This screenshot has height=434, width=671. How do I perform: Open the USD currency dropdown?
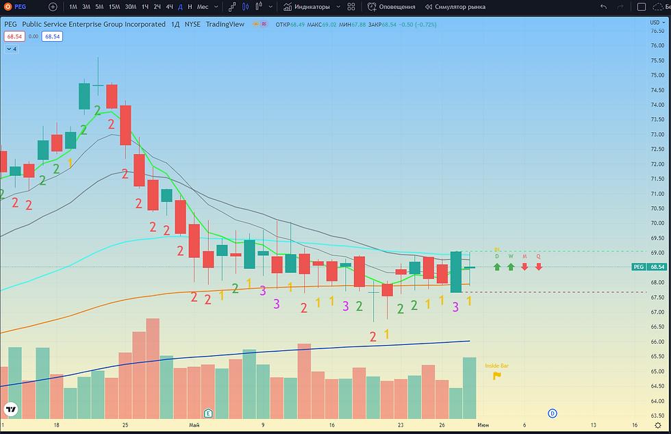click(658, 23)
